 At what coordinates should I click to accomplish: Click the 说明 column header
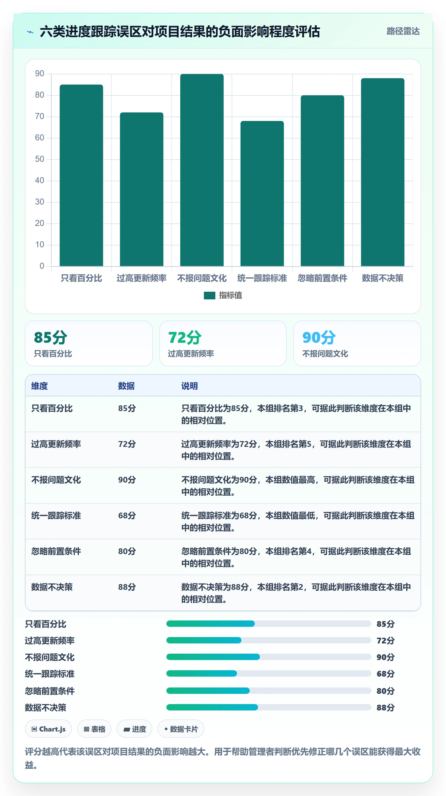point(190,386)
